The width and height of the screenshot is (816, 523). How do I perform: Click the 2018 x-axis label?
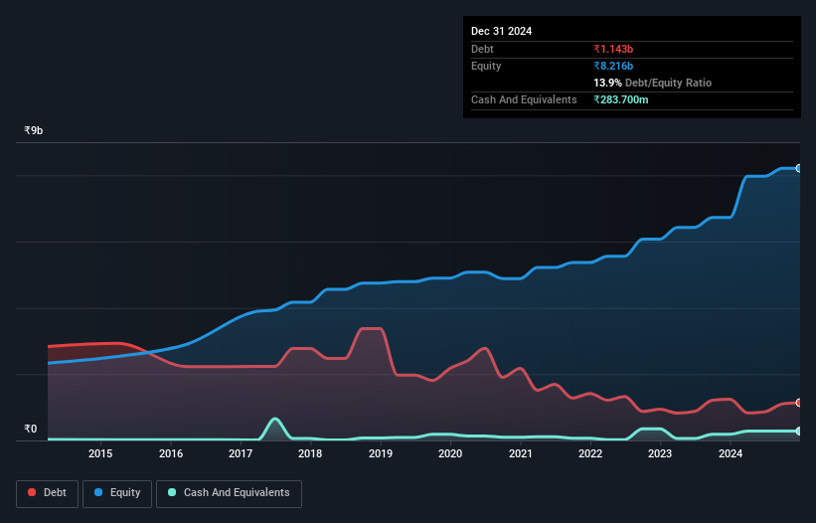(x=310, y=453)
